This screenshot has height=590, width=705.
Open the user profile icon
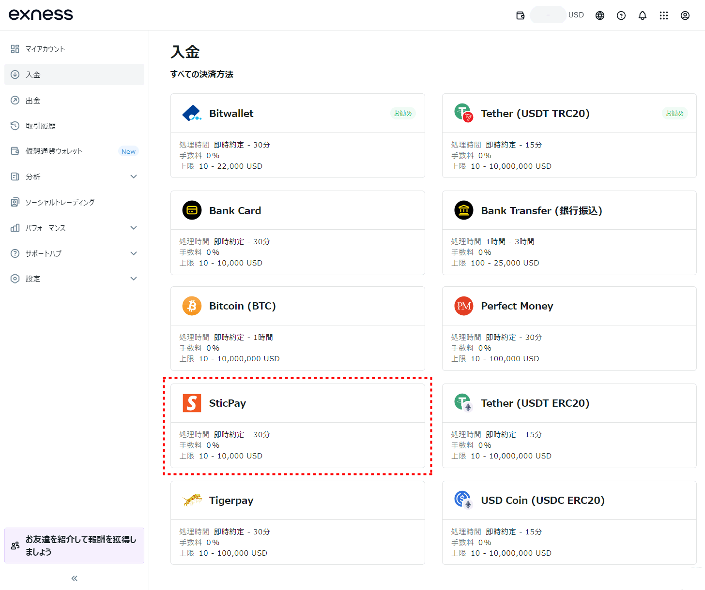coord(685,15)
